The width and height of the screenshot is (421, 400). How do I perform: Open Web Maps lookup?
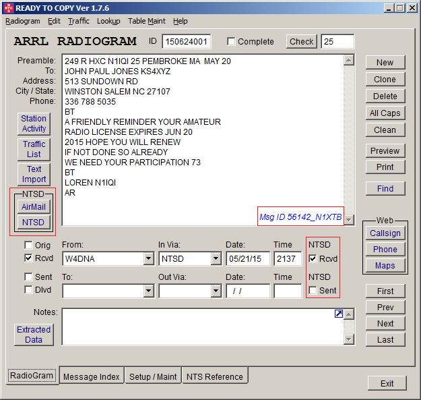385,266
